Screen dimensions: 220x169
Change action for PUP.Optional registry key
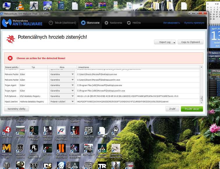pos(62,96)
